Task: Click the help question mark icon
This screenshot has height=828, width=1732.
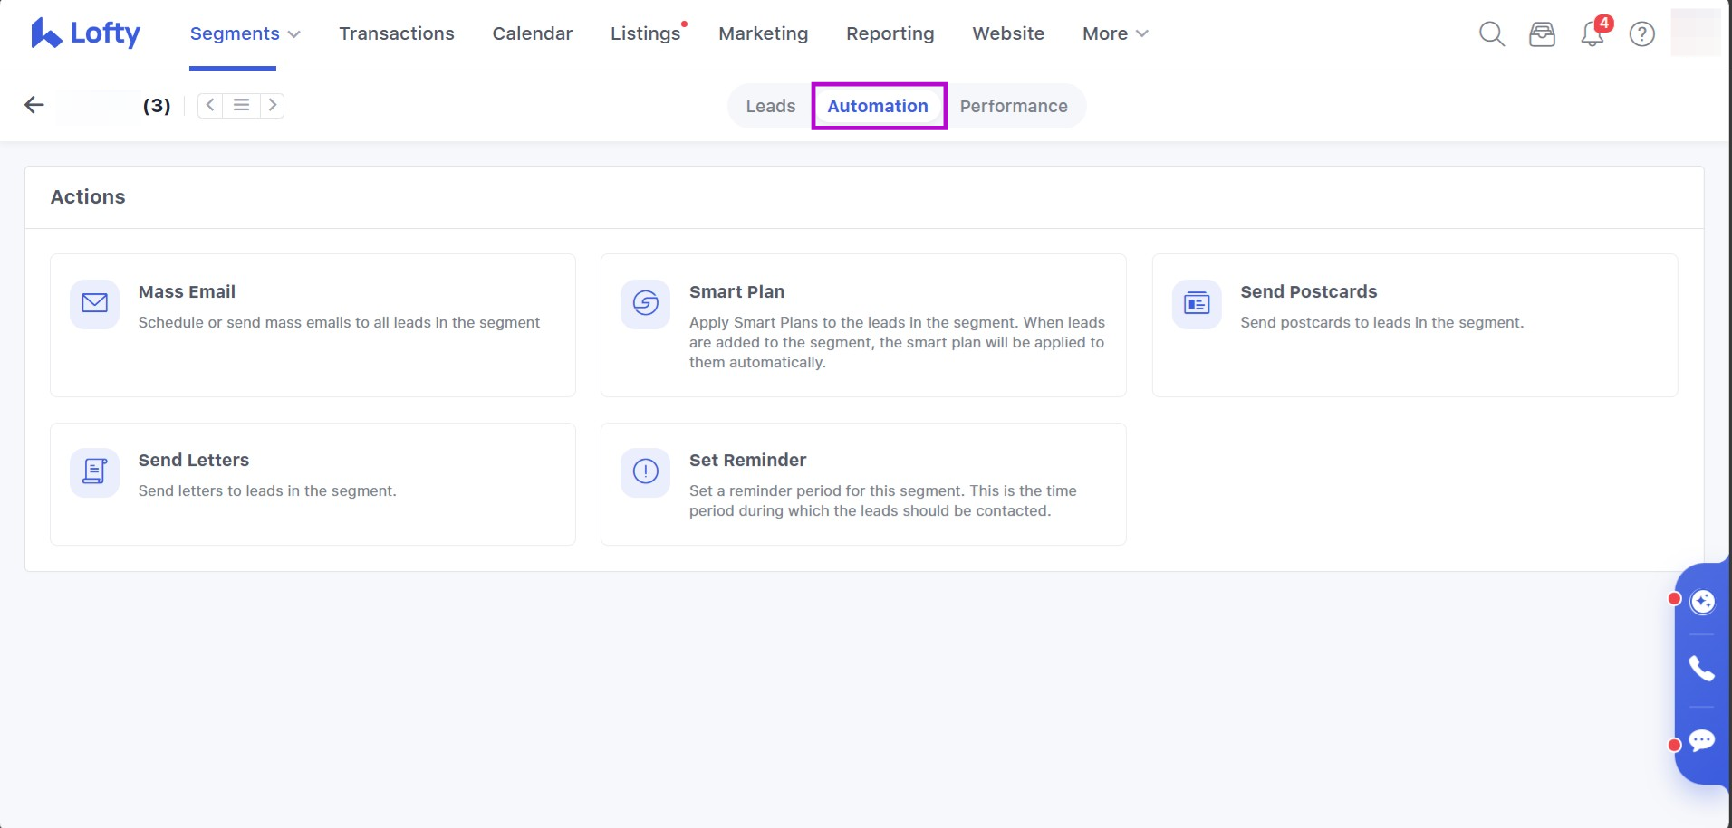Action: pos(1641,34)
